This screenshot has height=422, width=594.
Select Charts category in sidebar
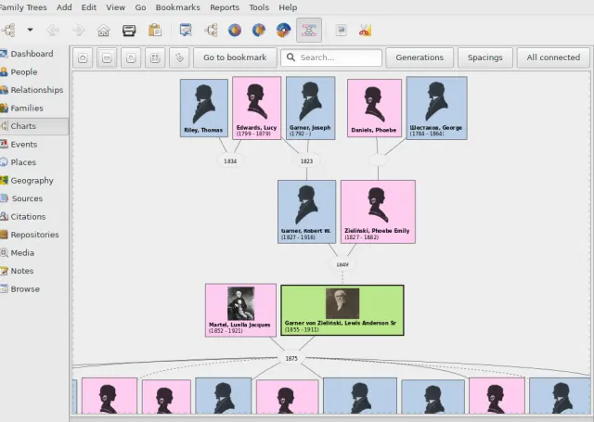34,126
